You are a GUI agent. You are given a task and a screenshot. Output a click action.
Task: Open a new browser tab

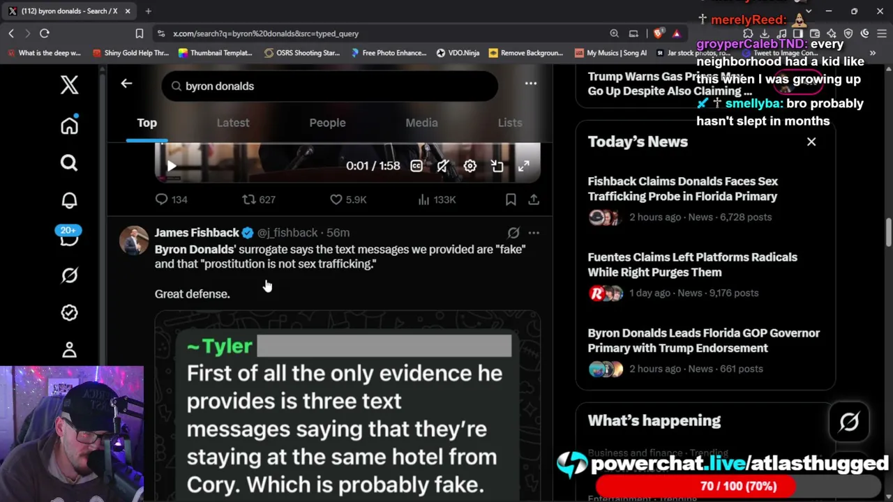click(x=149, y=11)
